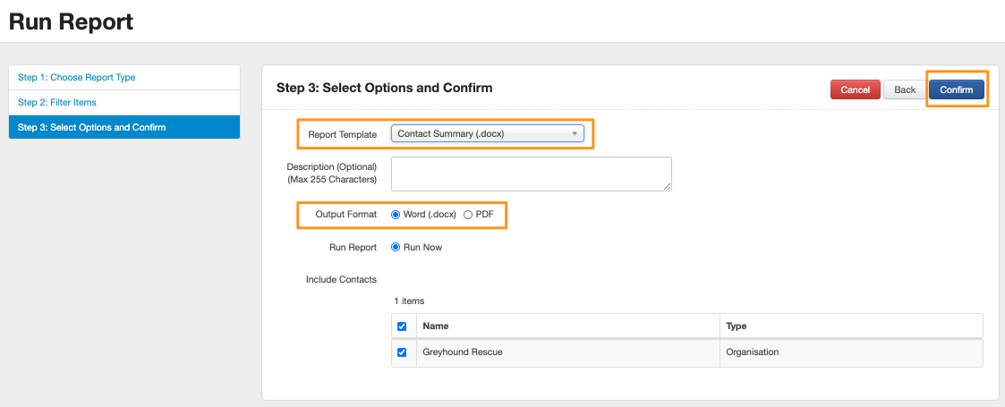Select Word (.docx) output format

click(396, 215)
